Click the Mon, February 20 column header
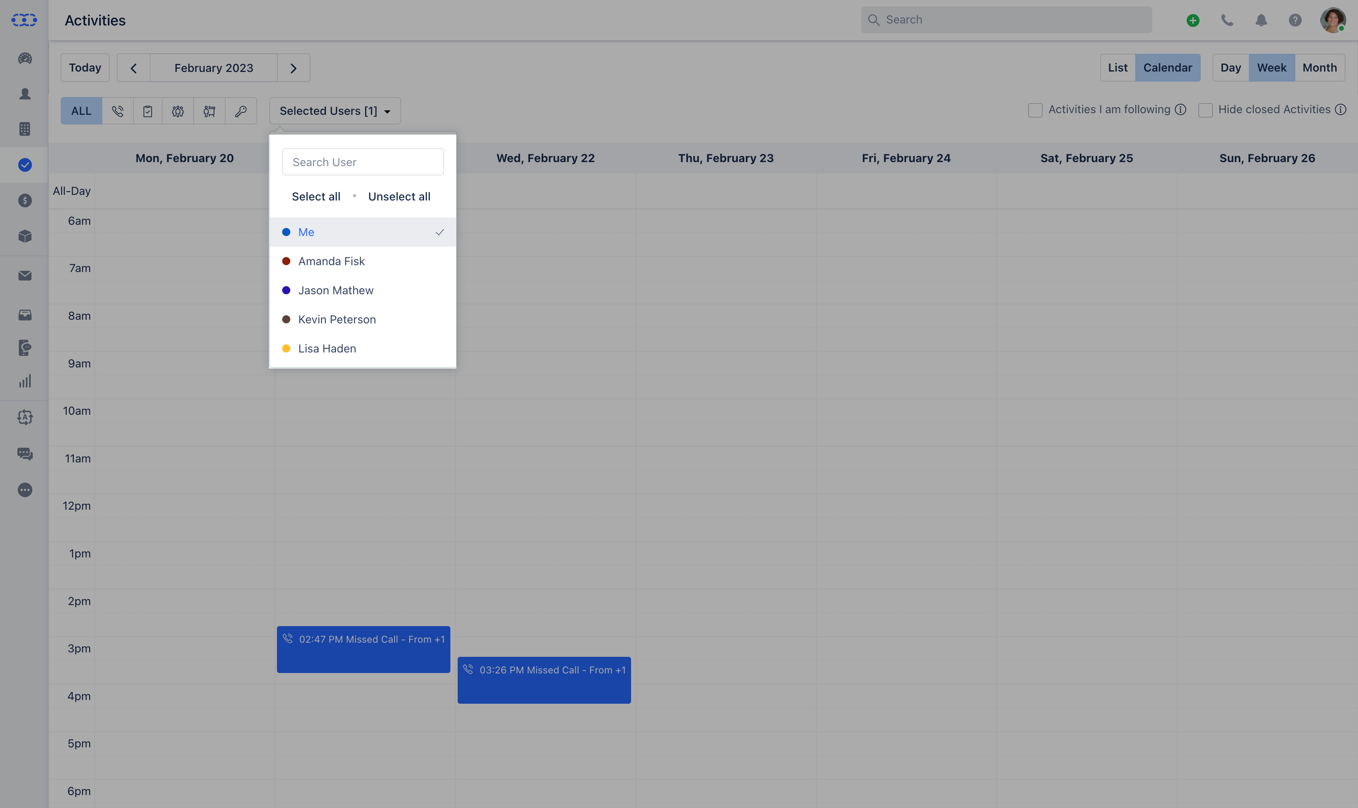1358x808 pixels. (x=185, y=158)
